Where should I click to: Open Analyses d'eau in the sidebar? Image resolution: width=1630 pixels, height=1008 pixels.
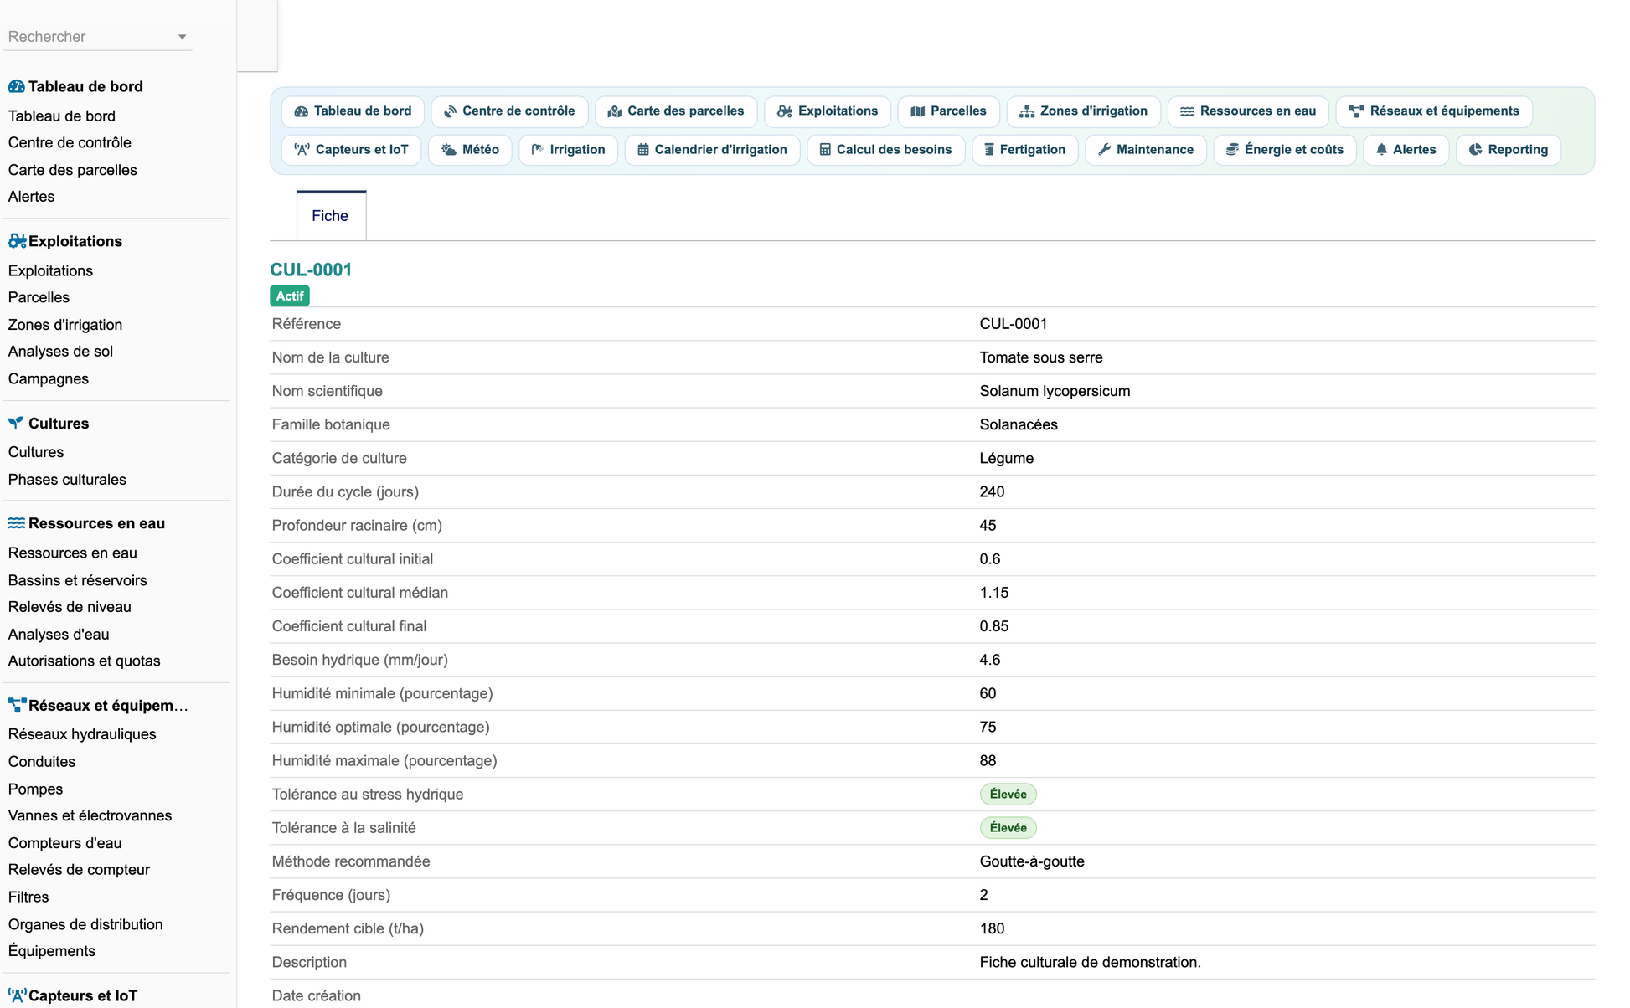coord(59,635)
